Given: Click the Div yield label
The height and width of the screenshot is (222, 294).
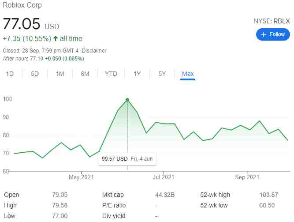Looking at the screenshot, I should [114, 216].
